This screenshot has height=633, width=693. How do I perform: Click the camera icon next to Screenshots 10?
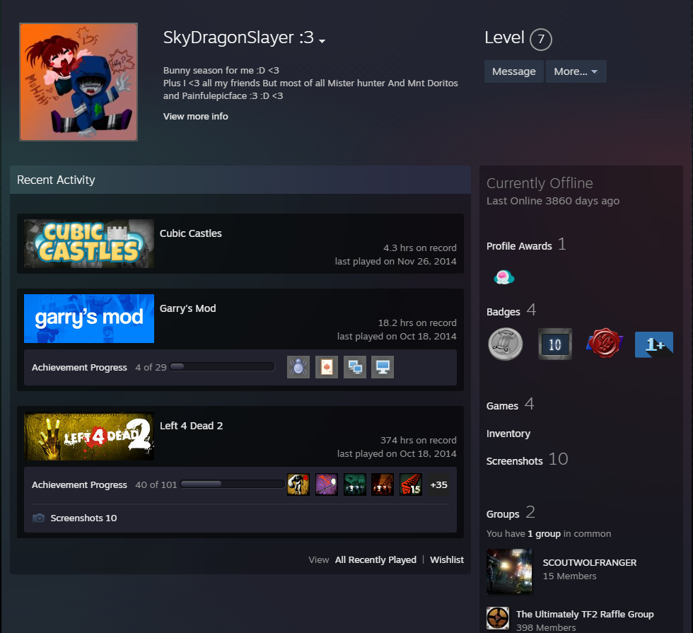point(38,518)
